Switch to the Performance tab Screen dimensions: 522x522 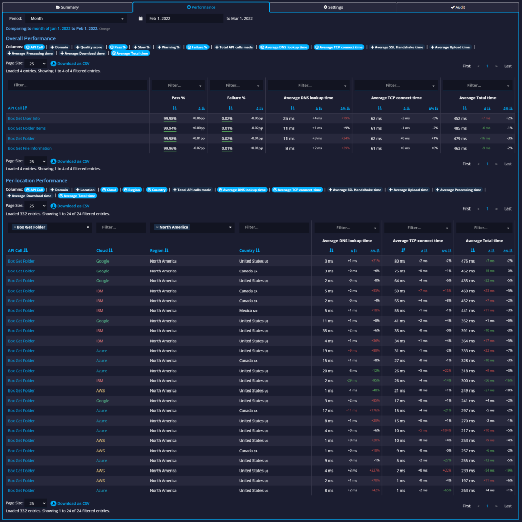point(201,7)
